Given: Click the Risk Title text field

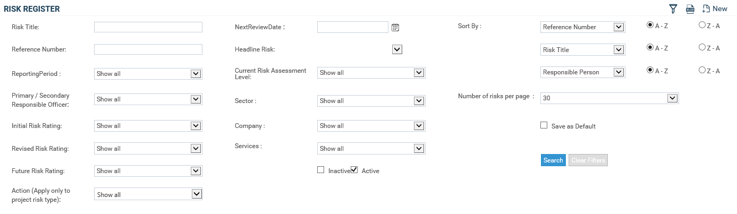Looking at the screenshot, I should coord(148,27).
